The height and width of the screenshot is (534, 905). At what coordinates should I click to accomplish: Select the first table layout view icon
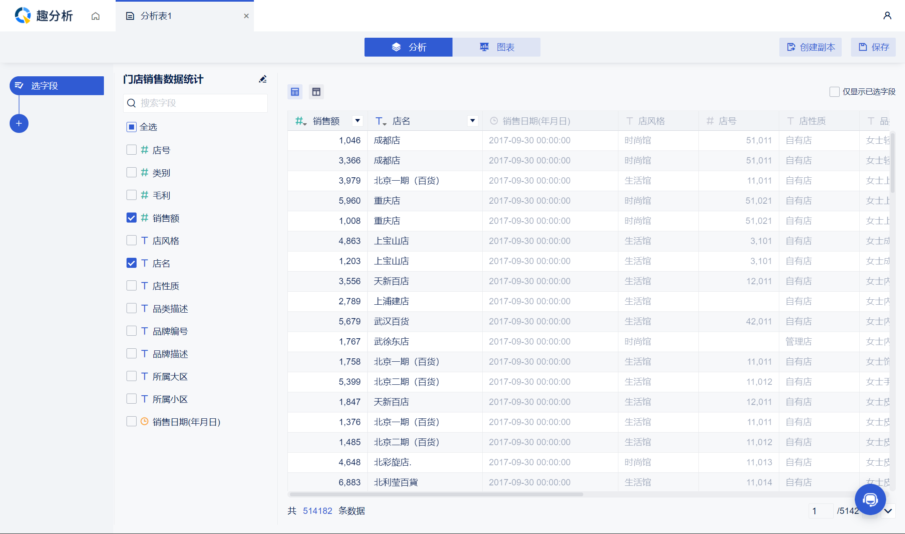click(x=295, y=92)
